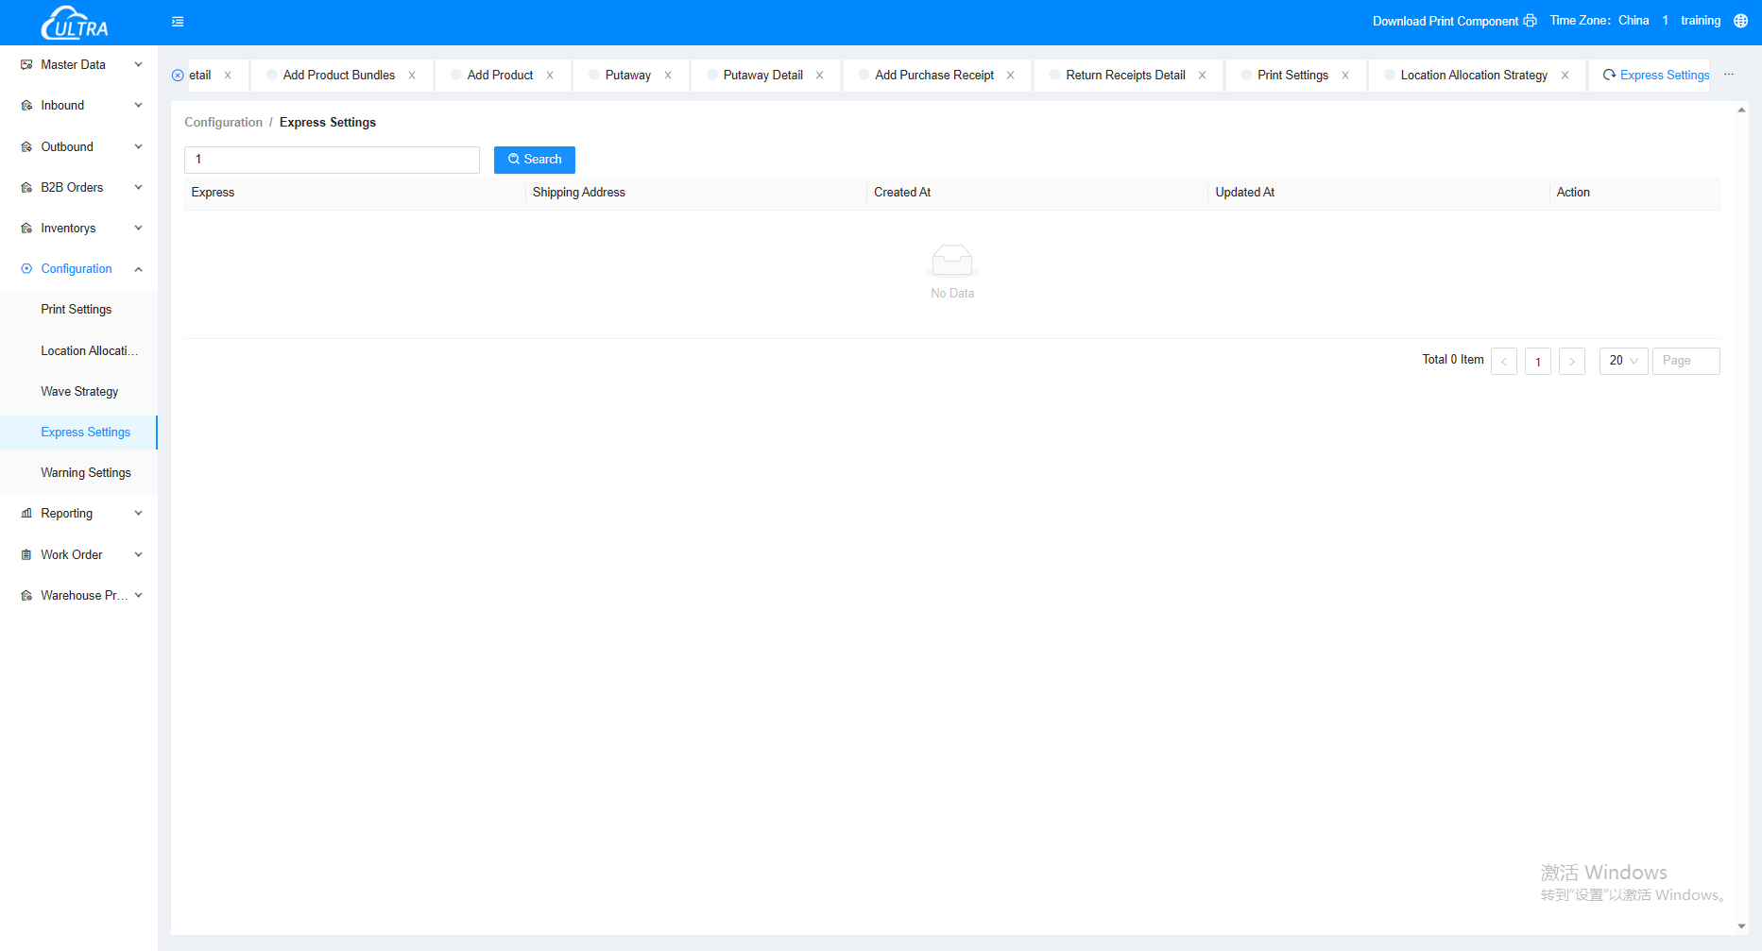This screenshot has height=951, width=1762.
Task: Click the Outbound menu icon
Action: [x=26, y=147]
